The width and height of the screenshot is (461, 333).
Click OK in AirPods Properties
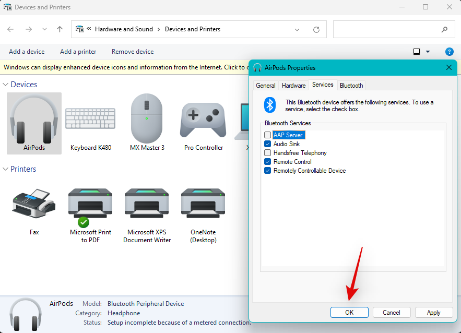pyautogui.click(x=349, y=313)
